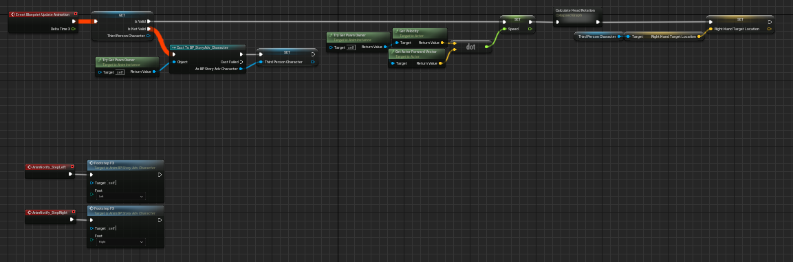This screenshot has height=262, width=793.
Task: Click exec input of Footstep FX with Foot Right
Action: 91,220
